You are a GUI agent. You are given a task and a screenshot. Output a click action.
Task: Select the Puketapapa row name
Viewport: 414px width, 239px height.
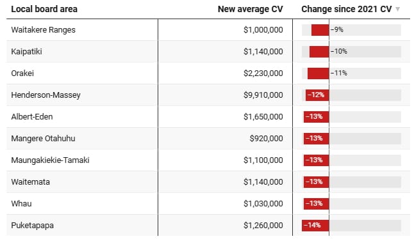coord(32,226)
